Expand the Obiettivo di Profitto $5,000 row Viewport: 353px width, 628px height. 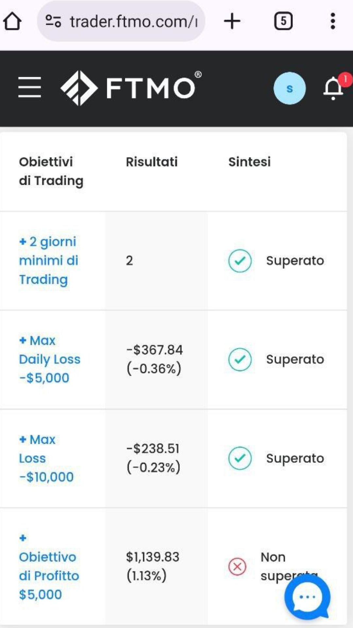pyautogui.click(x=49, y=567)
